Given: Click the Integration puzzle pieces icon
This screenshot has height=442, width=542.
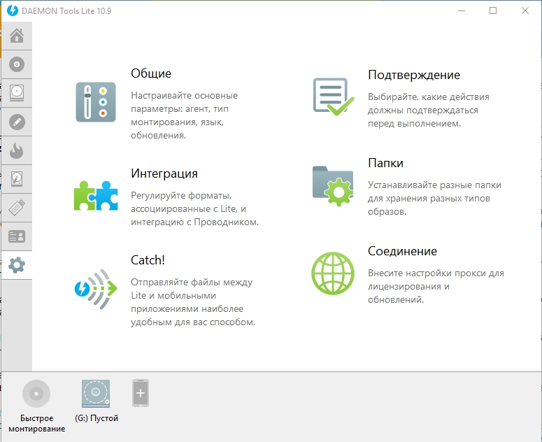Looking at the screenshot, I should tap(96, 196).
